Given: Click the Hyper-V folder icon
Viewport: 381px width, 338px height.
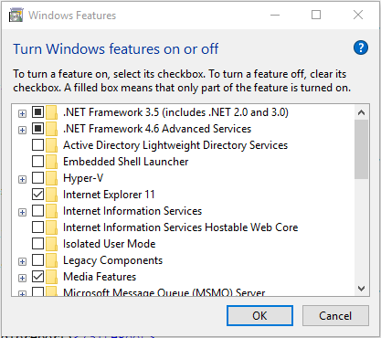Looking at the screenshot, I should pos(52,178).
